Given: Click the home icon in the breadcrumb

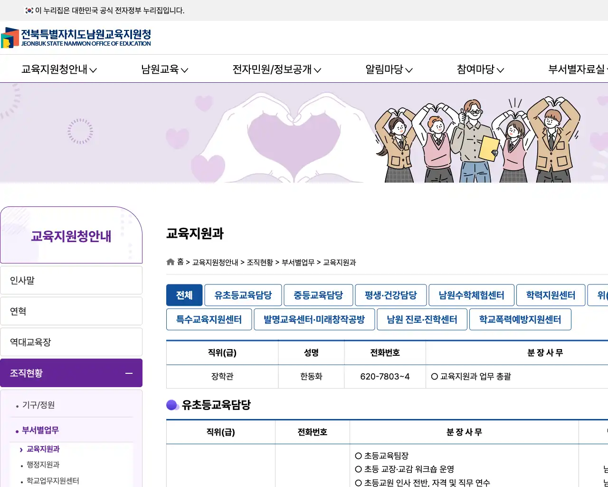Looking at the screenshot, I should click(x=170, y=262).
